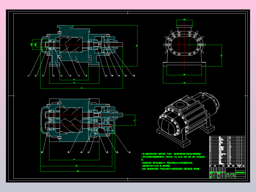Click the green technical notes paragraph
The width and height of the screenshot is (256, 192).
tap(173, 161)
